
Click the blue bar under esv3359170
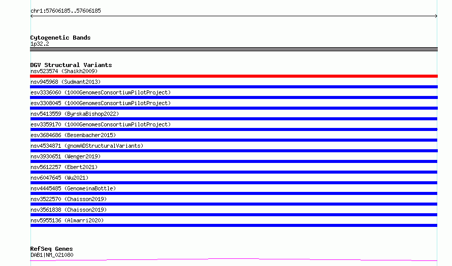click(x=234, y=129)
